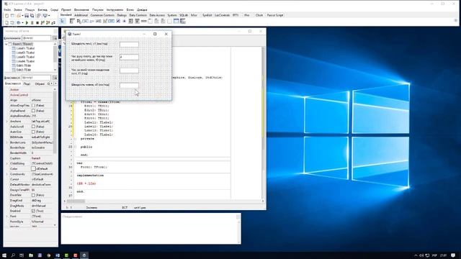Click the first edit field on Form1

point(129,45)
